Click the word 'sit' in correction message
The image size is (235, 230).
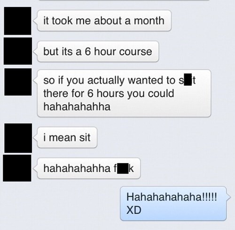click(85, 137)
